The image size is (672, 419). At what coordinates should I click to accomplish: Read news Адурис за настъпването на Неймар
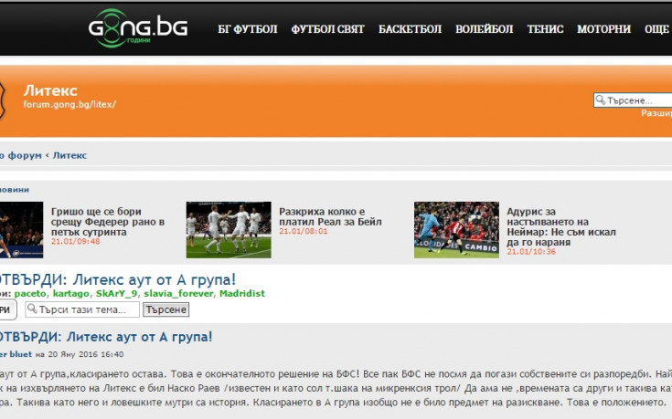click(561, 226)
